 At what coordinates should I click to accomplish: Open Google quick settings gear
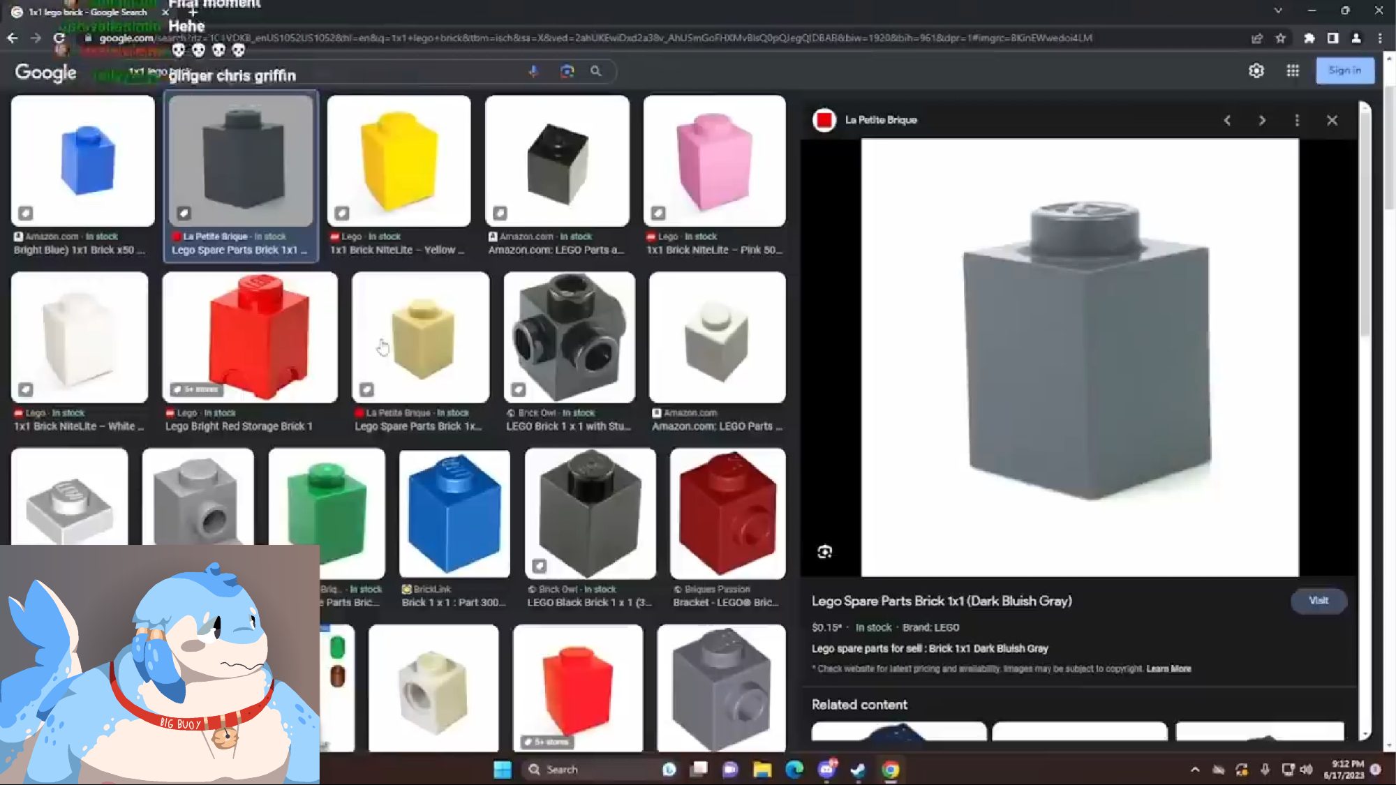click(1256, 70)
